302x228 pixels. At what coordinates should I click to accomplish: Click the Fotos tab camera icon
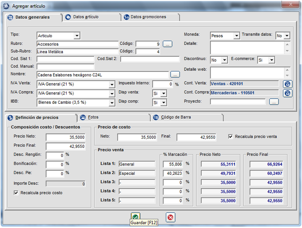coord(83,118)
